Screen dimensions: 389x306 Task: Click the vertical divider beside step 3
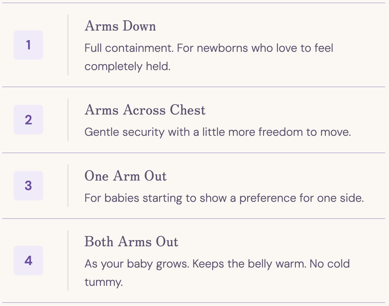[x=68, y=186]
